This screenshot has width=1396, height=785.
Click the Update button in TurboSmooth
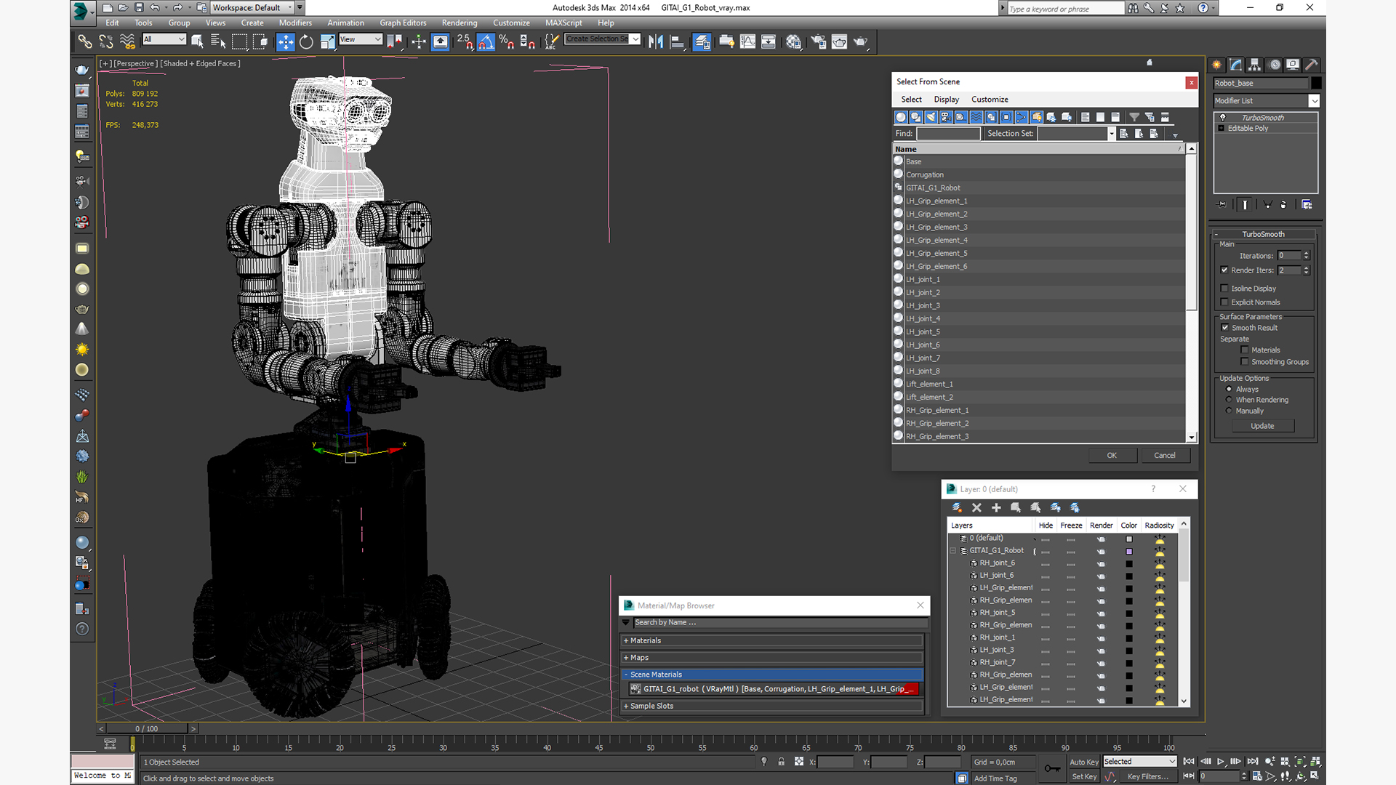(x=1262, y=426)
